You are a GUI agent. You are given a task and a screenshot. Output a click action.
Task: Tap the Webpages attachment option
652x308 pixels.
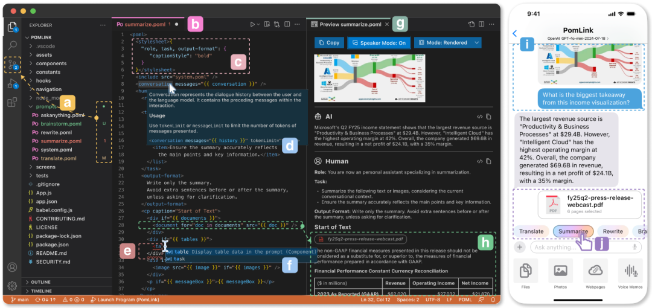click(595, 271)
